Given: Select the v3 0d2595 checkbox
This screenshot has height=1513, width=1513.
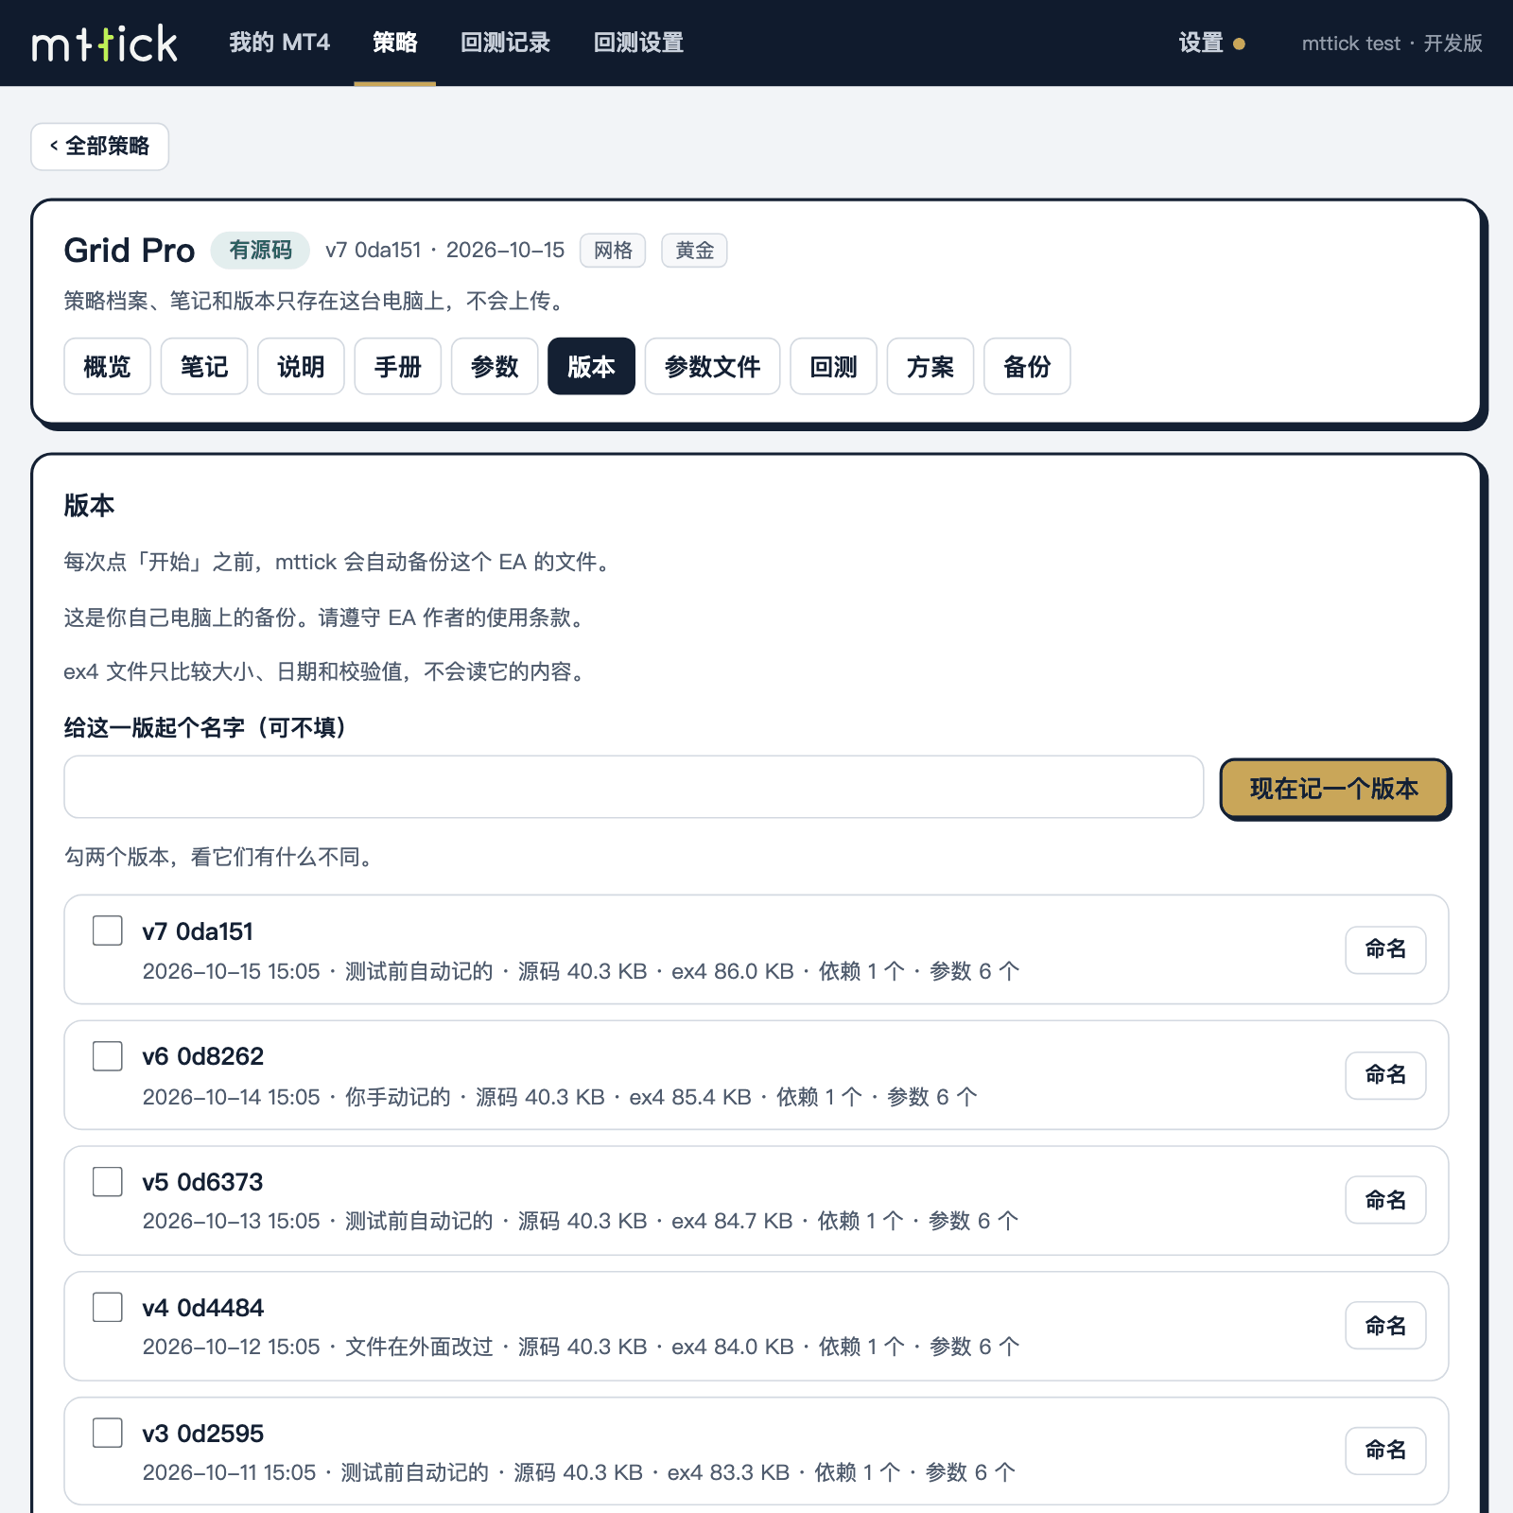Looking at the screenshot, I should point(108,1433).
